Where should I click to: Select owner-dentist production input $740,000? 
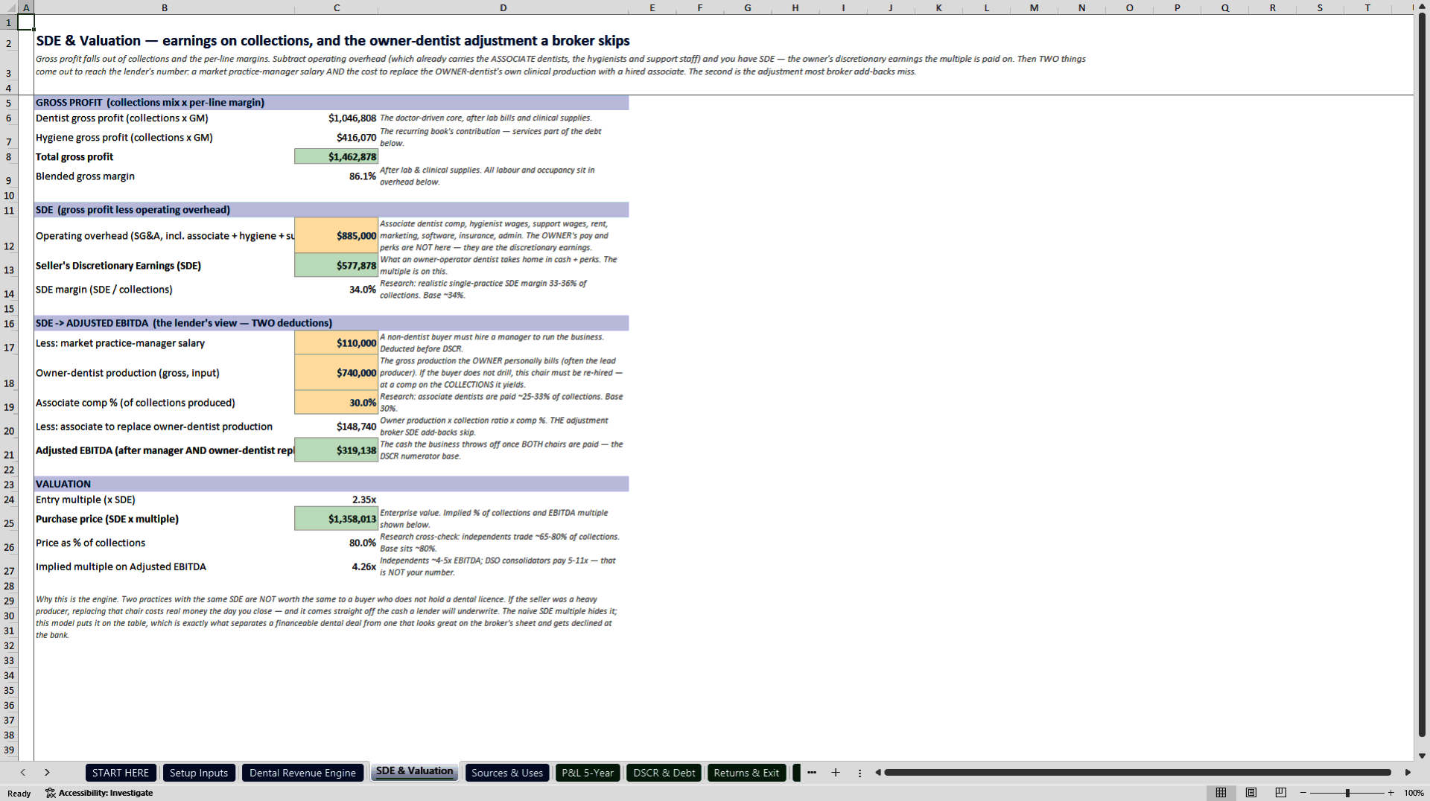pos(337,372)
